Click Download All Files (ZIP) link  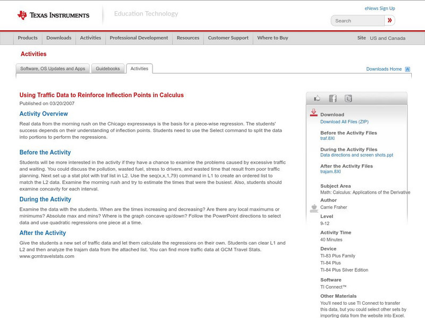pyautogui.click(x=344, y=122)
